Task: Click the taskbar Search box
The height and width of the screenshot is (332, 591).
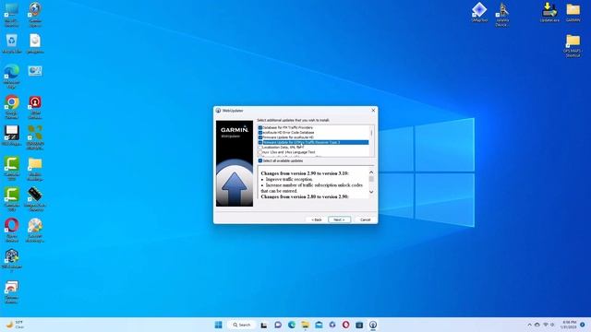Action: [242, 325]
